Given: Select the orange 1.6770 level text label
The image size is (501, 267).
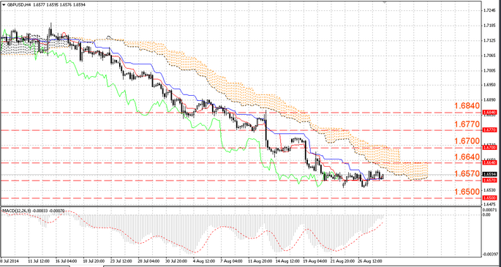Looking at the screenshot, I should [x=467, y=124].
